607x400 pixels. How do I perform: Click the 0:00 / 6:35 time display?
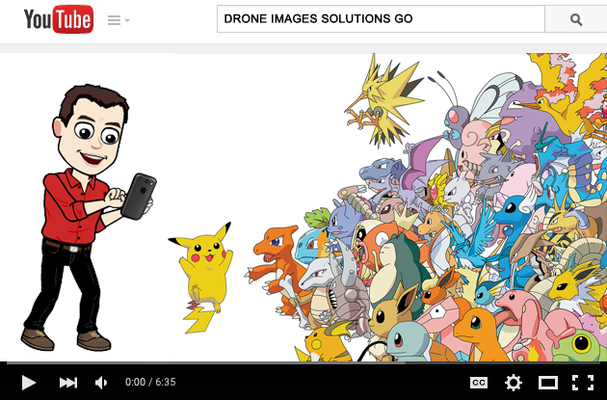[x=150, y=383]
